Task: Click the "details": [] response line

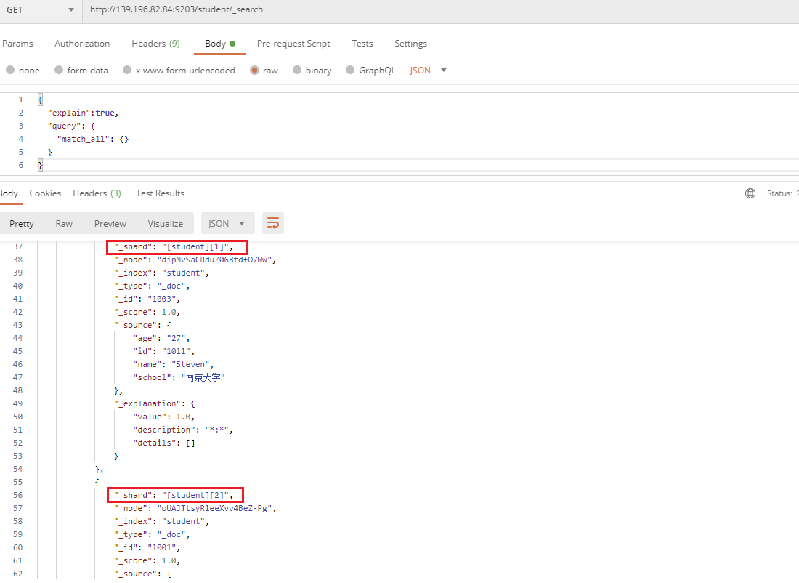Action: 164,443
